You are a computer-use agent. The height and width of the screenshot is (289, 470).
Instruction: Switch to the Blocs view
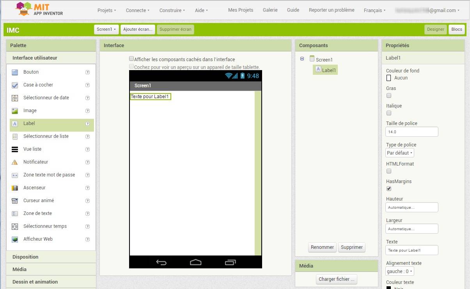coord(457,29)
